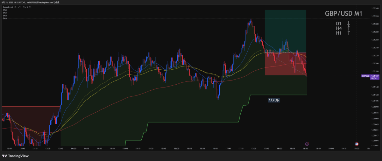The image size is (382, 161).
Task: Click the 17:00 time axis label
Action: (228, 148)
